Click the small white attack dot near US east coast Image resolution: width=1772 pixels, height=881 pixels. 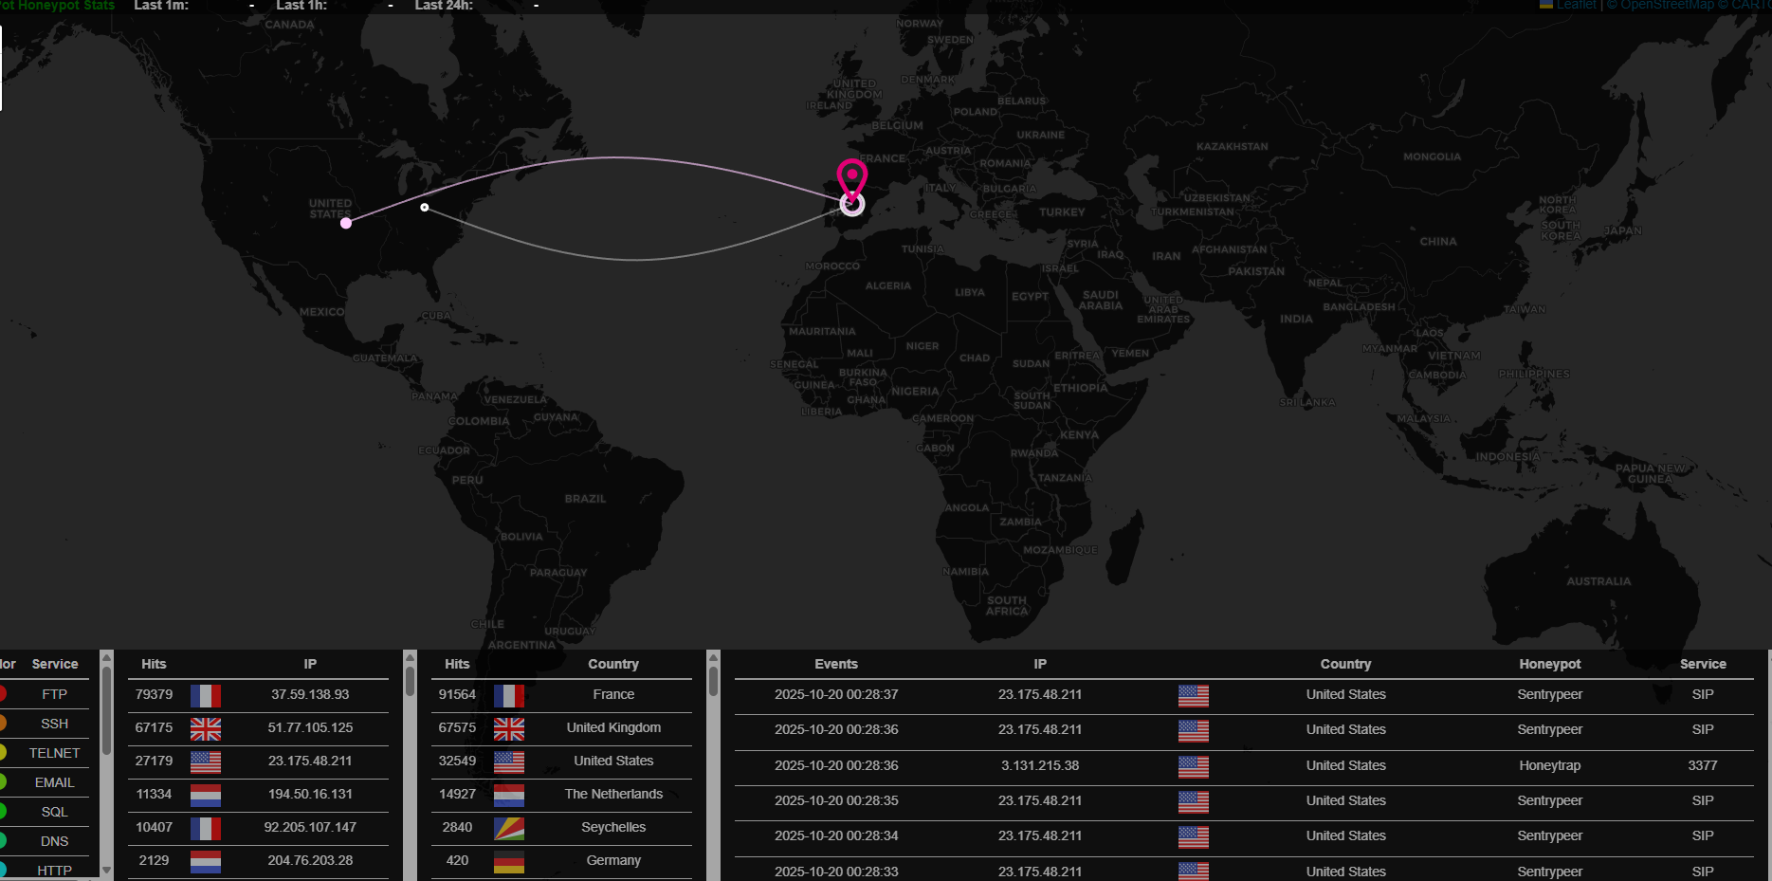[x=425, y=207]
